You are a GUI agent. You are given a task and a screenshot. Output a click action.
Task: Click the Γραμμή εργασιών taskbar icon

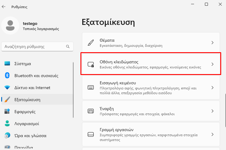tap(91, 134)
